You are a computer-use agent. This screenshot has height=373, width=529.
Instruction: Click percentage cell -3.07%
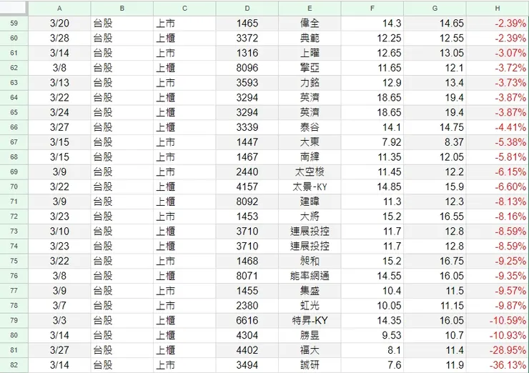coord(498,53)
